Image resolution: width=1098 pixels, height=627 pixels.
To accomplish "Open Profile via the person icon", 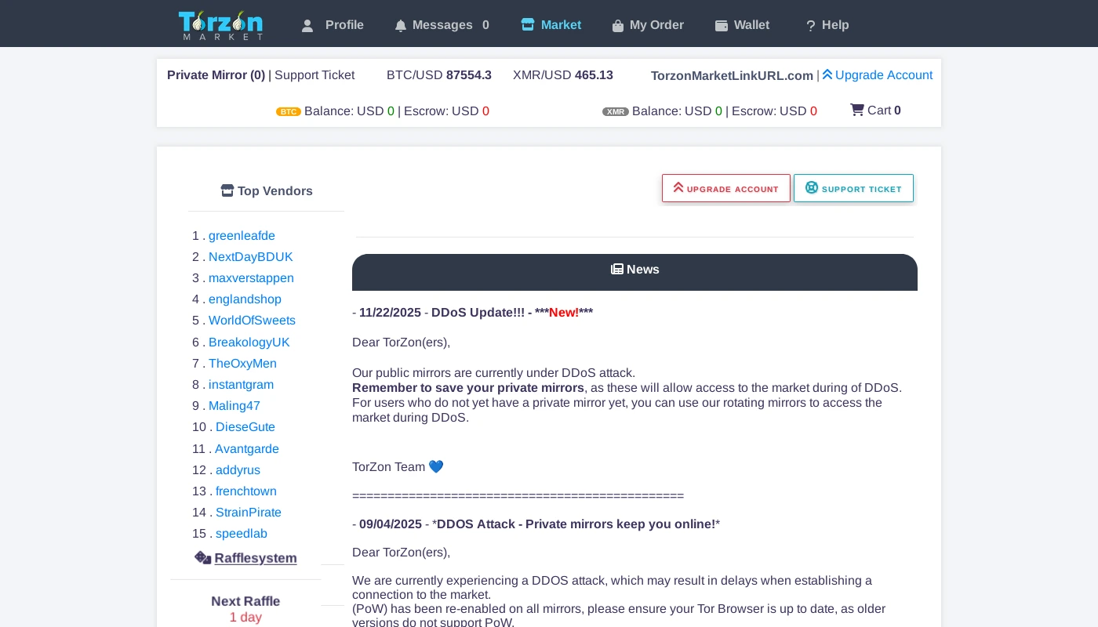I will click(x=307, y=25).
